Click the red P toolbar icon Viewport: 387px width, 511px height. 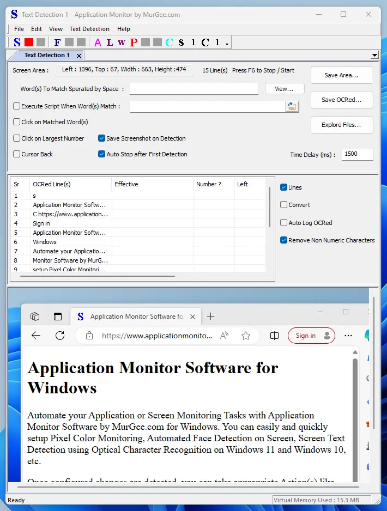pyautogui.click(x=134, y=42)
